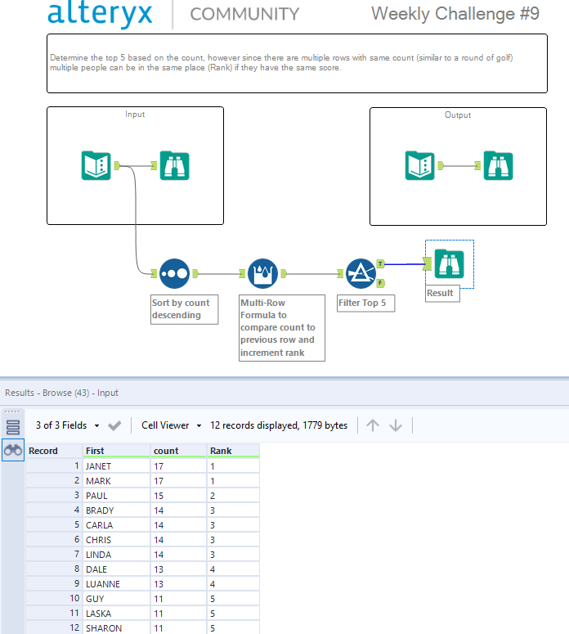The height and width of the screenshot is (634, 569).
Task: Select count value 15 in PAUL row
Action: point(178,496)
